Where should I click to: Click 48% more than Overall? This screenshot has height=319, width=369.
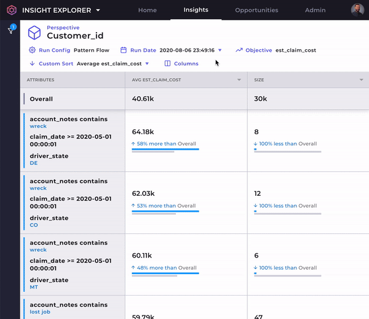(164, 268)
